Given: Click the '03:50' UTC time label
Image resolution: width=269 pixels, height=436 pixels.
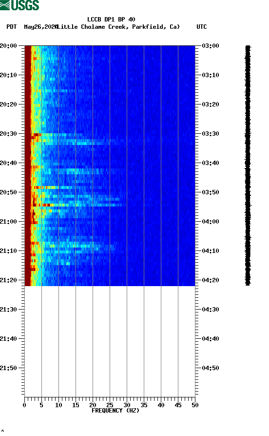Looking at the screenshot, I should click(211, 192).
